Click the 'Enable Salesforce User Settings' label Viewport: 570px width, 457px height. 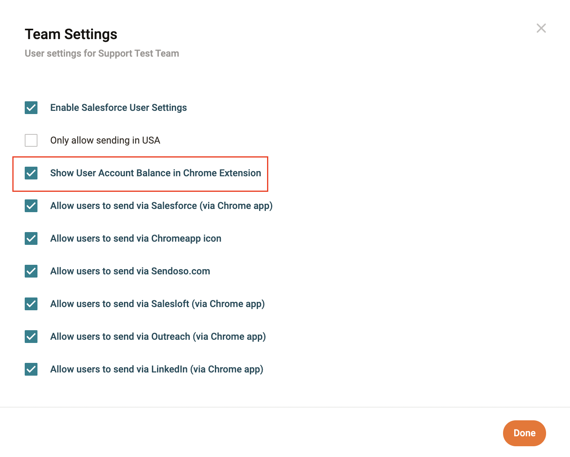coord(118,108)
